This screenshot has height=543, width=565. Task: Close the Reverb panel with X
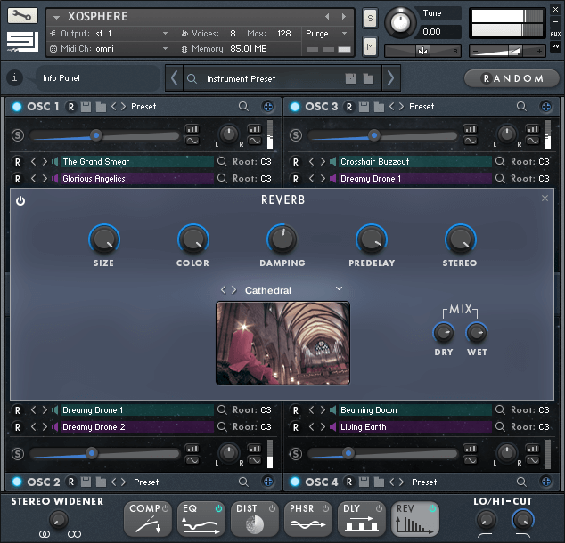tap(545, 199)
